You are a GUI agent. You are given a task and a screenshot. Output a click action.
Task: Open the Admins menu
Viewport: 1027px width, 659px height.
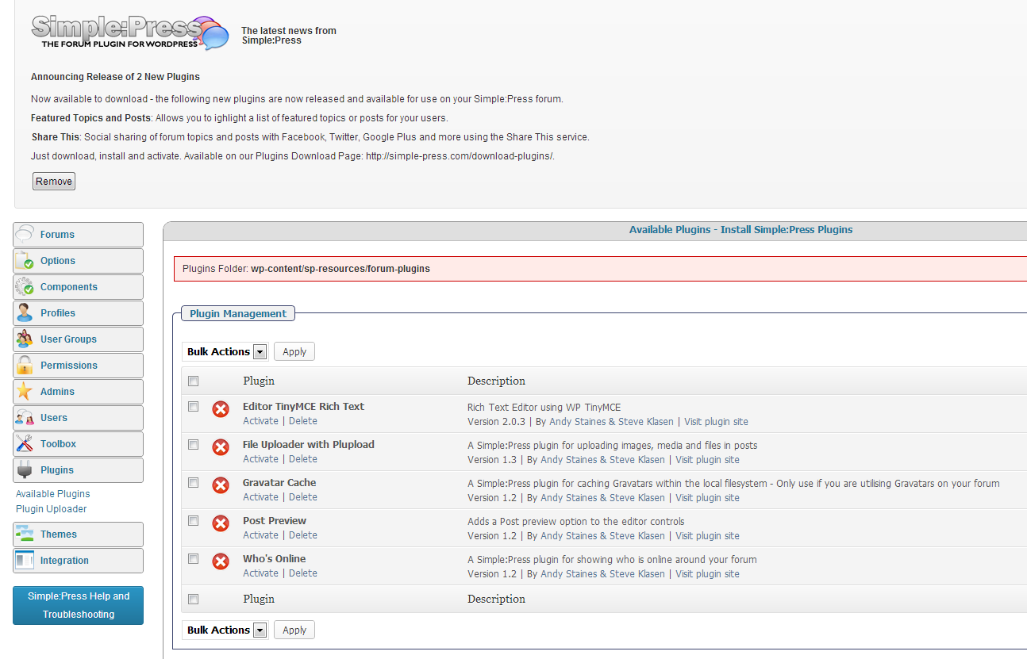78,392
